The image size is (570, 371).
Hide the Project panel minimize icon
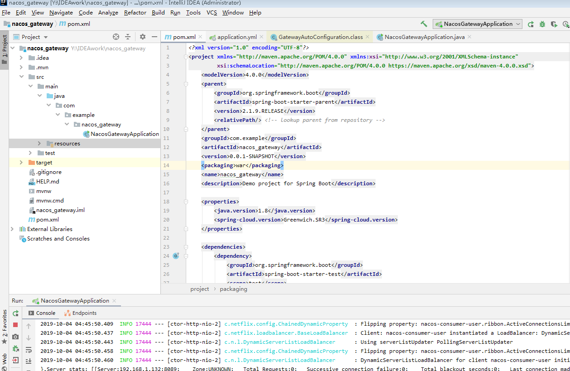pos(155,37)
